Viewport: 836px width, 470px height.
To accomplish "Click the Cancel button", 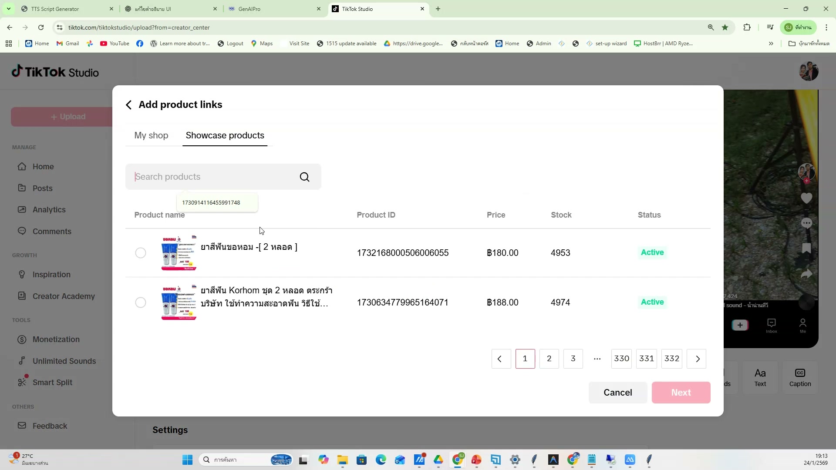I will [x=617, y=393].
